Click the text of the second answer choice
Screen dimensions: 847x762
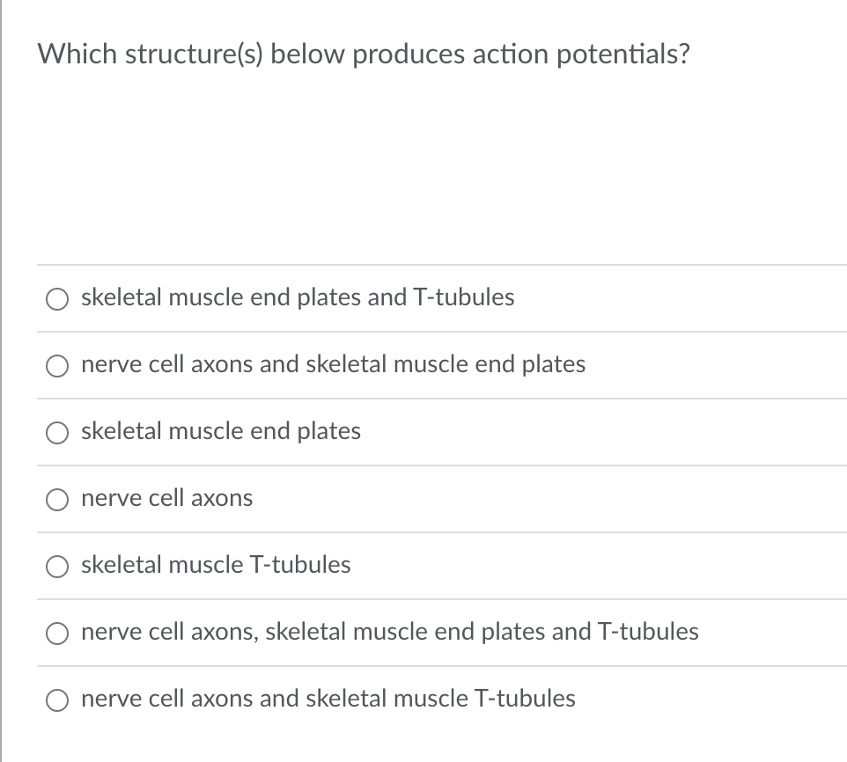pyautogui.click(x=333, y=364)
